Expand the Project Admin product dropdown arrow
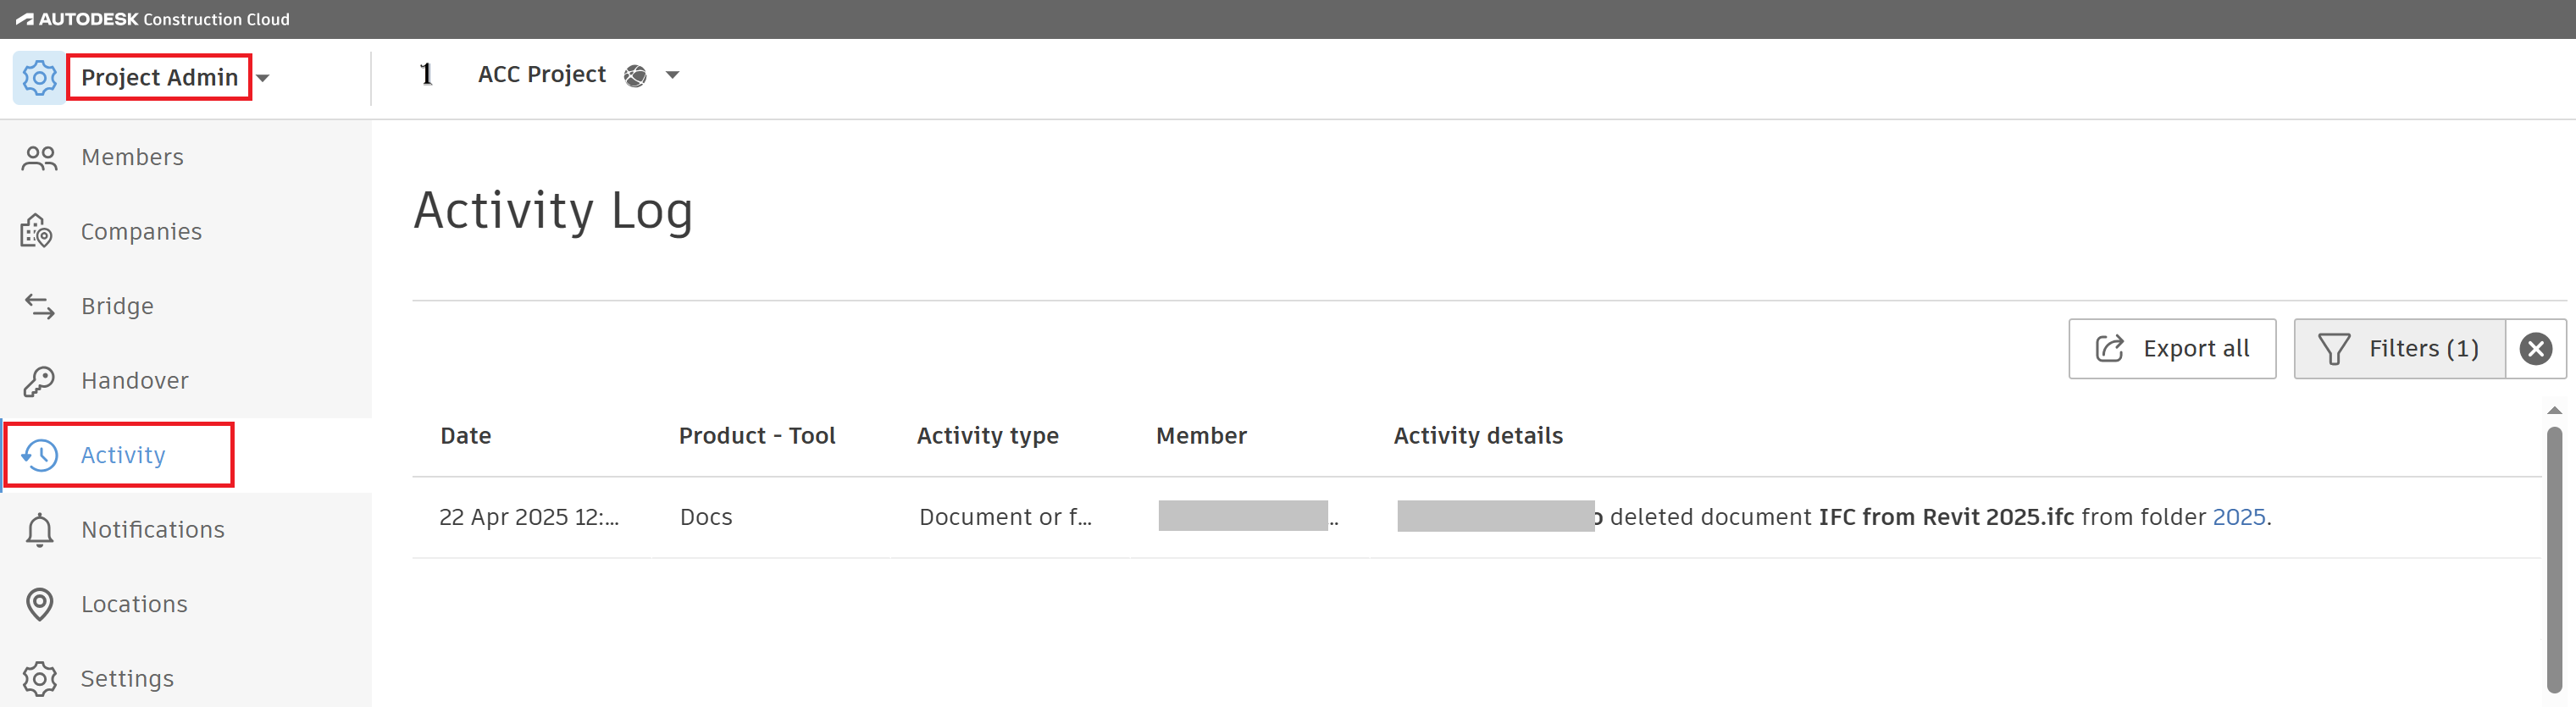Screen dimensions: 2576x707 [x=263, y=78]
